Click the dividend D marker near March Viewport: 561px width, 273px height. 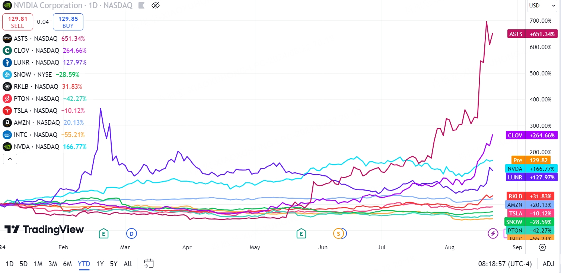131,234
